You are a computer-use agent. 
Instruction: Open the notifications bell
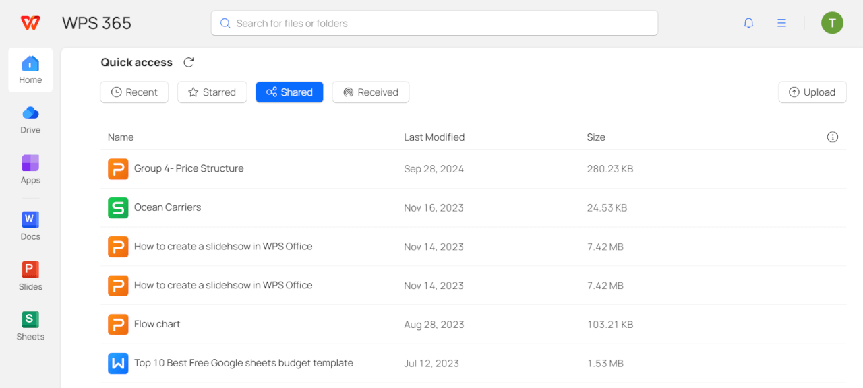748,23
